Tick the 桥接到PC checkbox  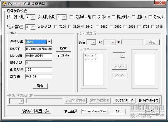pos(113,17)
